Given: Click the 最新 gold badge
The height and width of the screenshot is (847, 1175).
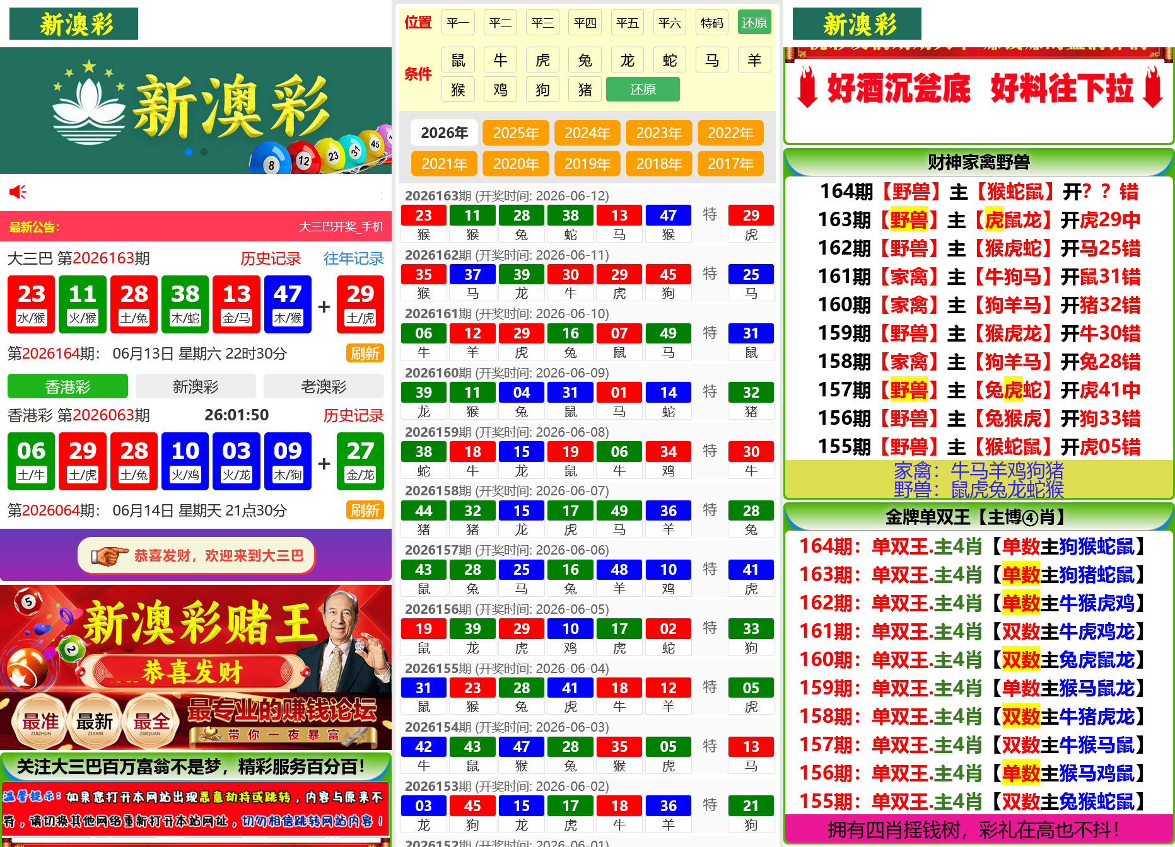Looking at the screenshot, I should pos(95,722).
